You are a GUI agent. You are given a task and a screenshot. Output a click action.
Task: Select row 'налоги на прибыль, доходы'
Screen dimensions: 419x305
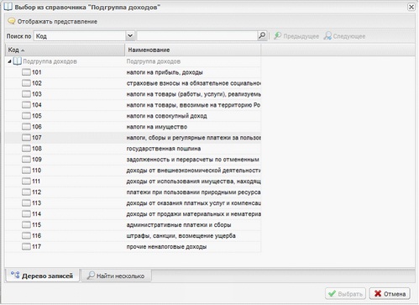(133, 72)
